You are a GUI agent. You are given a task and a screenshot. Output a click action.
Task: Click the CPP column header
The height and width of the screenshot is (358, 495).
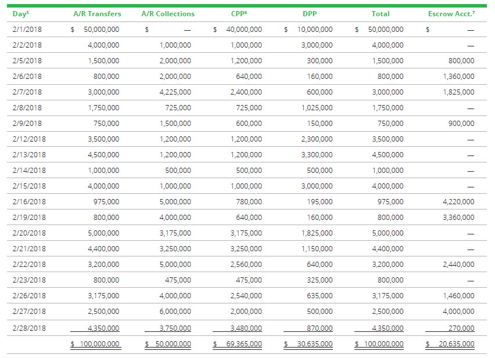[x=239, y=13]
